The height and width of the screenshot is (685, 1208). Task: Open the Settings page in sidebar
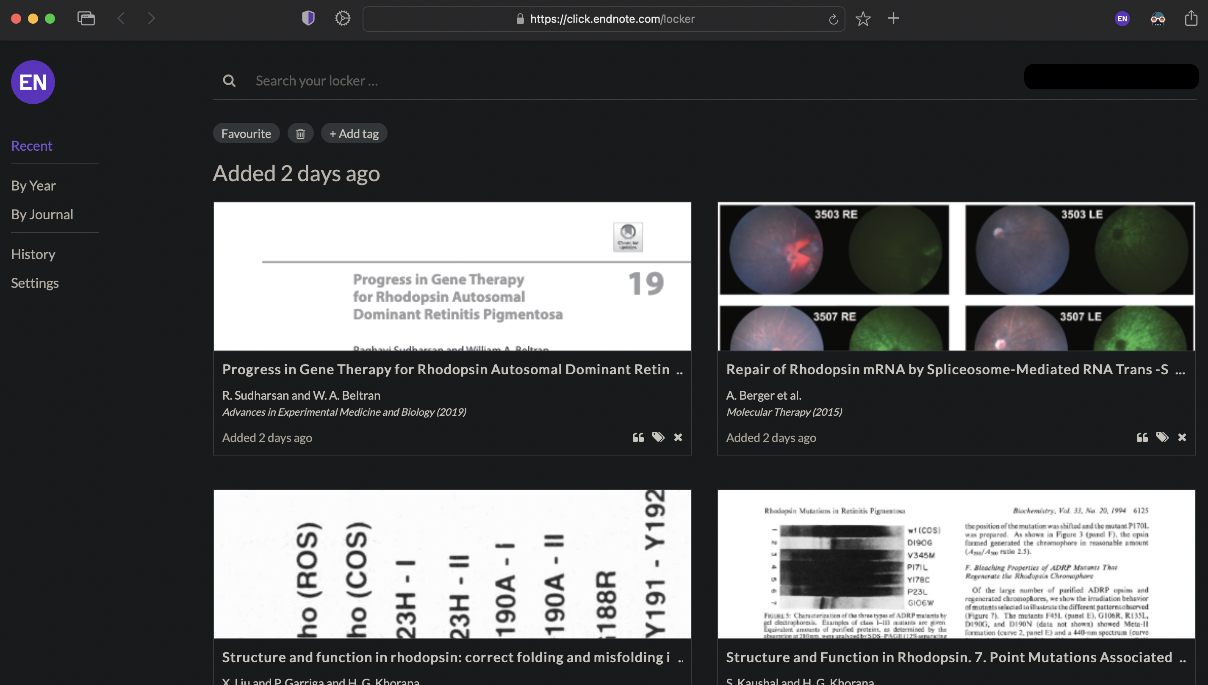[35, 283]
